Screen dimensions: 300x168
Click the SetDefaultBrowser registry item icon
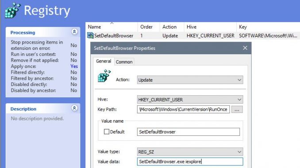(90, 35)
